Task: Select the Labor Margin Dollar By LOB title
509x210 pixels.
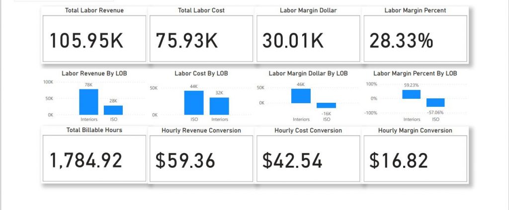Action: coord(308,73)
